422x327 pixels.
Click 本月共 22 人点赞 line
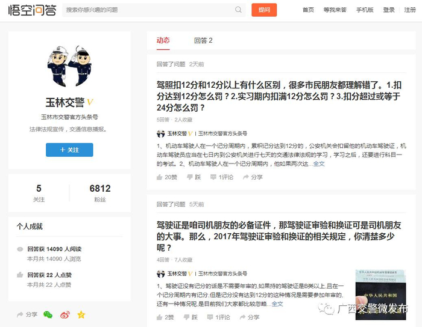tap(49, 284)
